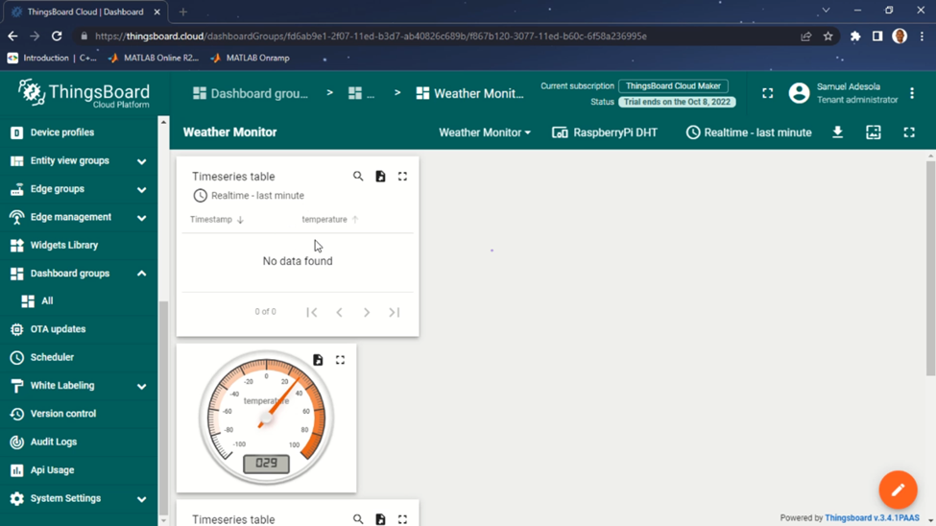This screenshot has height=526, width=936.
Task: Search in lower Timeseries table widget
Action: pos(357,519)
